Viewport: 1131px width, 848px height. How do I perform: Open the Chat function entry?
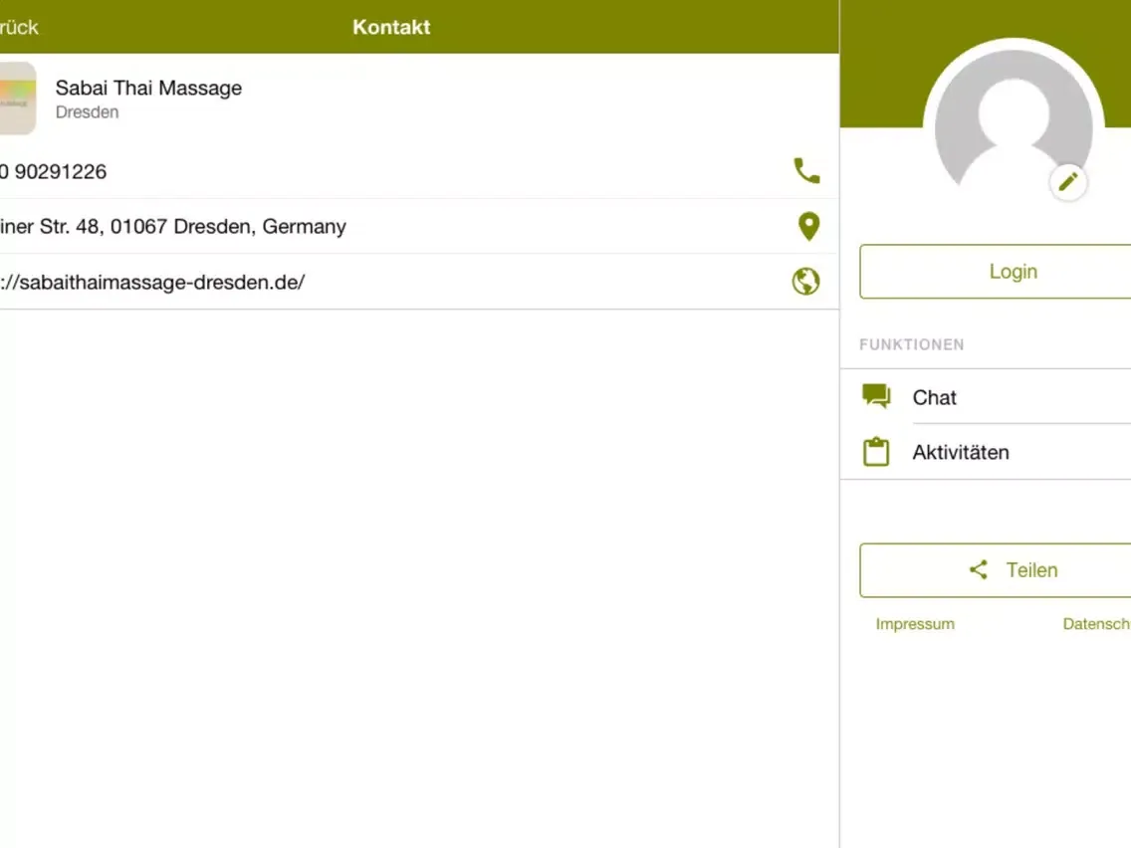pyautogui.click(x=986, y=396)
